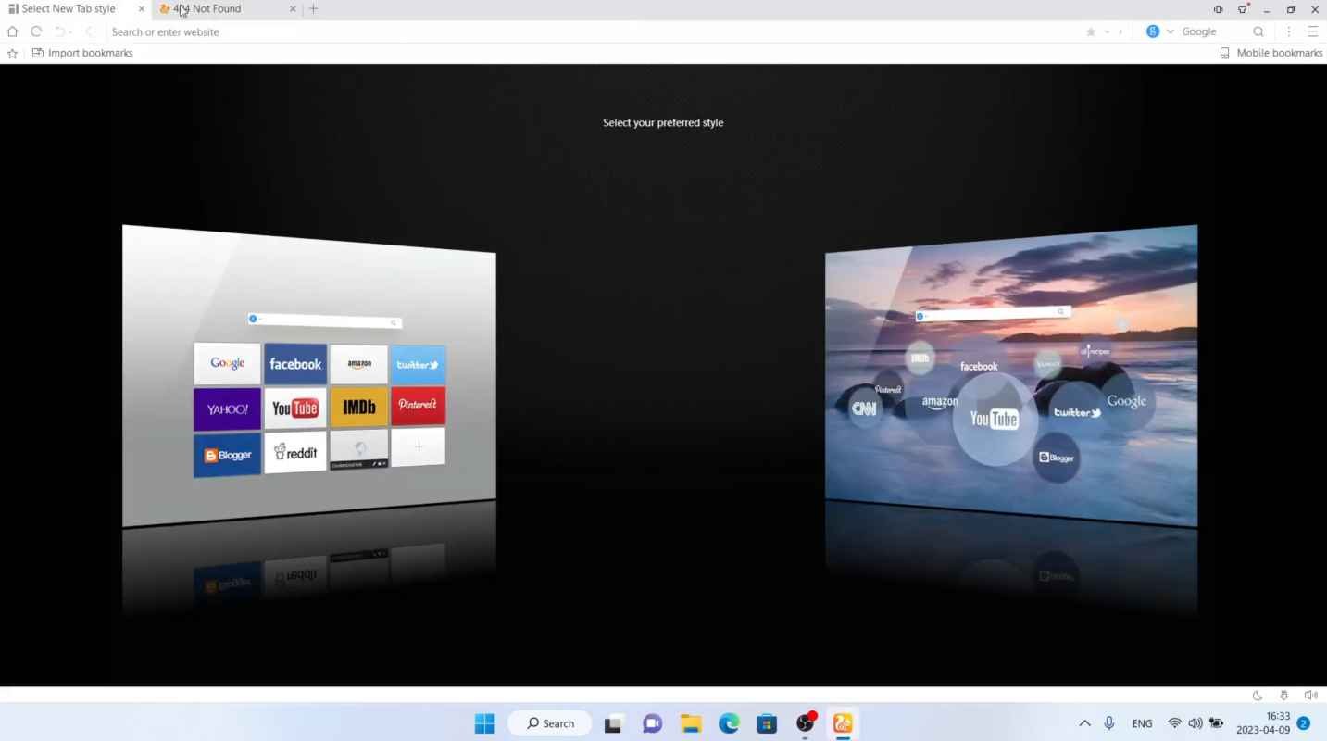Screen dimensions: 1327x741
Task: Click the UC Browser taskbar icon
Action: click(x=843, y=723)
